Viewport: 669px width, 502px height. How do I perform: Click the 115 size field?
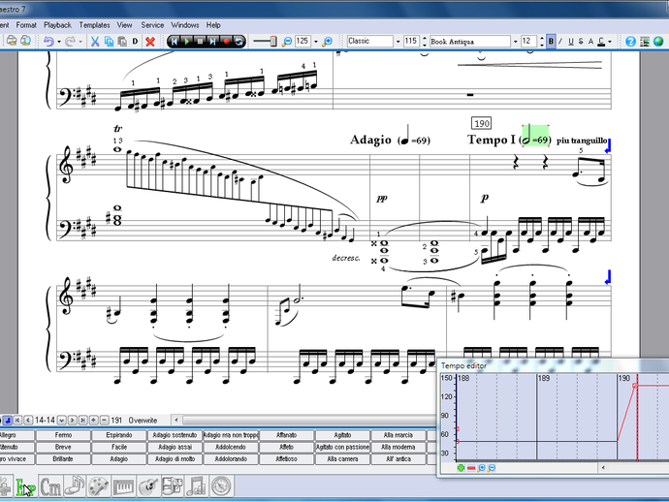click(411, 41)
